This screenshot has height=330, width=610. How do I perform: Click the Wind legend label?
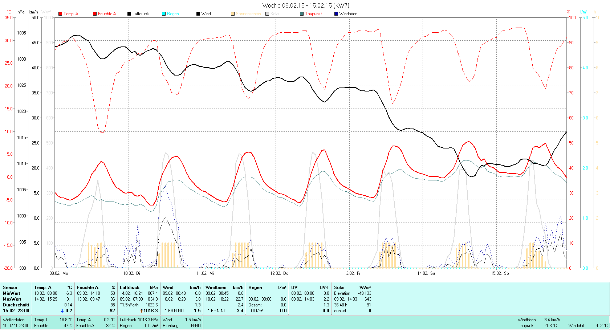(x=206, y=14)
